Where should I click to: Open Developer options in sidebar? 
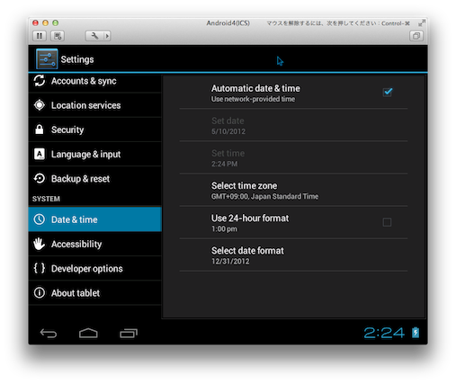(95, 268)
